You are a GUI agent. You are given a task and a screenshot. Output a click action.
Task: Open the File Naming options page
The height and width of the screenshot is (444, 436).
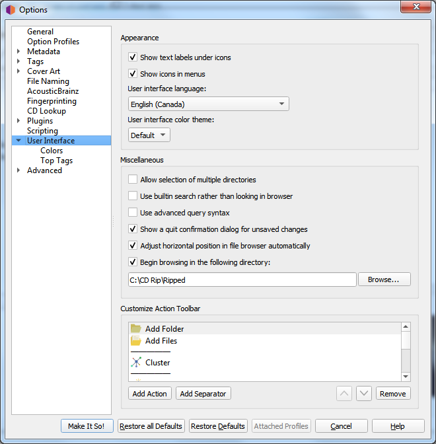pos(48,81)
